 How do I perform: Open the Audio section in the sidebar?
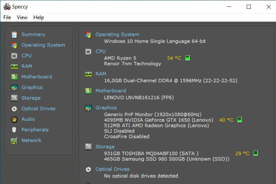(28, 119)
